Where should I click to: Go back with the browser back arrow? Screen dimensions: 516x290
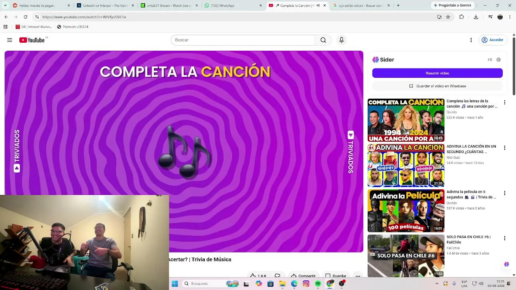(6, 17)
